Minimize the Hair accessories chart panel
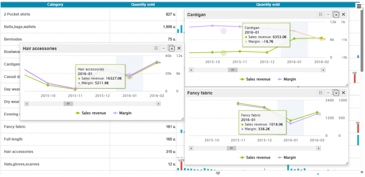The width and height of the screenshot is (365, 177). [x=163, y=48]
